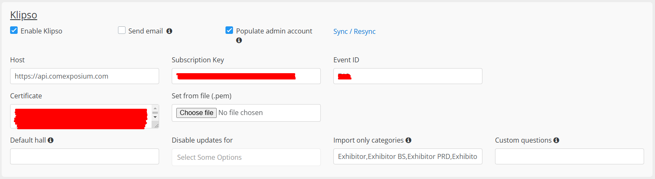
Task: Click the info icon beside Import only categories
Action: 409,141
